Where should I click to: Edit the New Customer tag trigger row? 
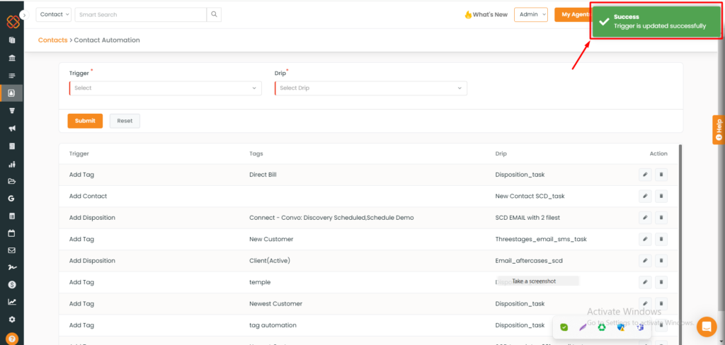[645, 239]
